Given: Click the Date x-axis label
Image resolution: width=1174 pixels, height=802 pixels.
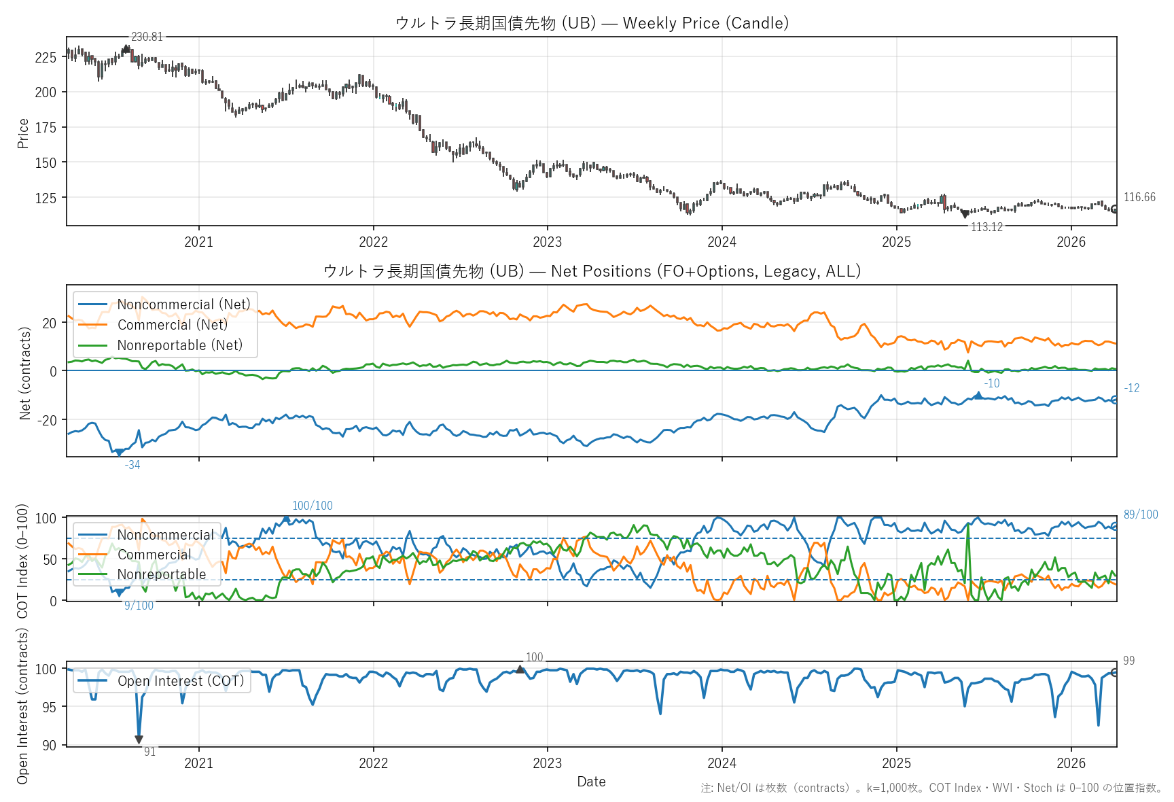Looking at the screenshot, I should coord(591,782).
